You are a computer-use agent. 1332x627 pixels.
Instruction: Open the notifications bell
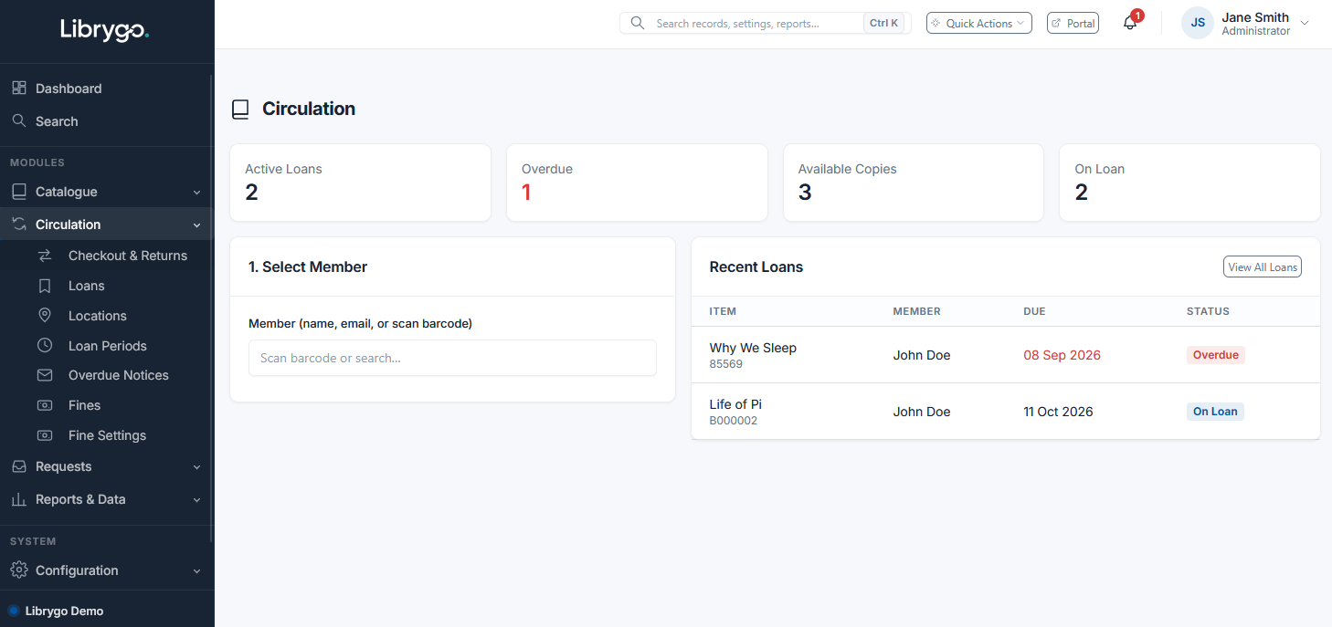[x=1130, y=23]
